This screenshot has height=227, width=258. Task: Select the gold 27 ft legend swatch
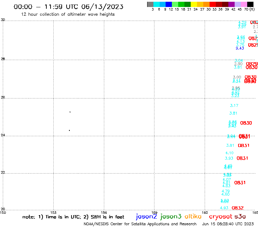(200, 4)
